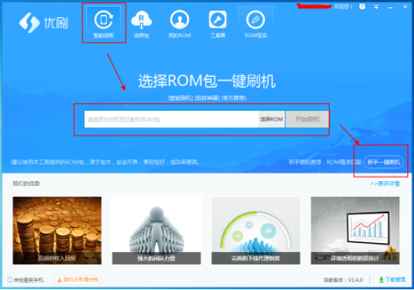414x290 pixels.
Task: Click the ROM package path input field
Action: point(171,120)
